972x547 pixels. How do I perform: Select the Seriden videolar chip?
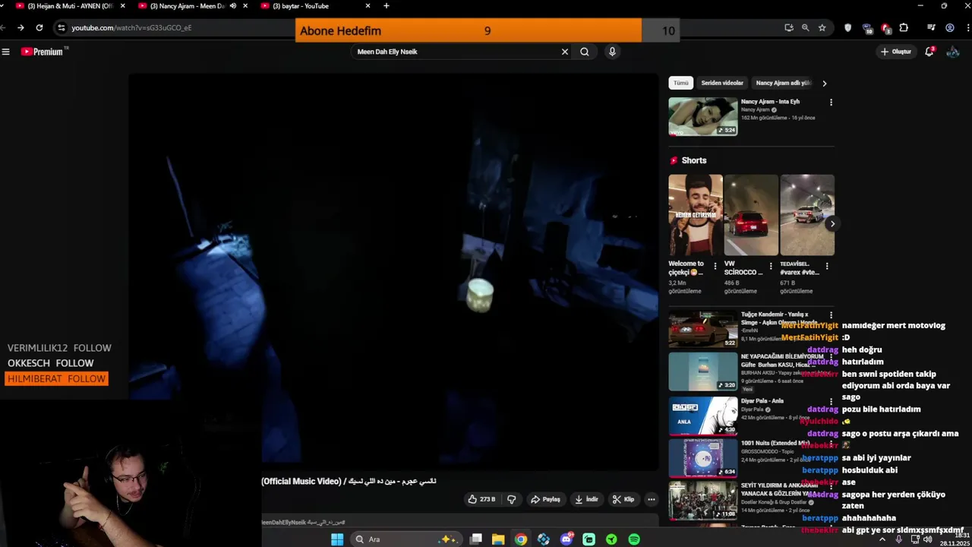click(722, 83)
